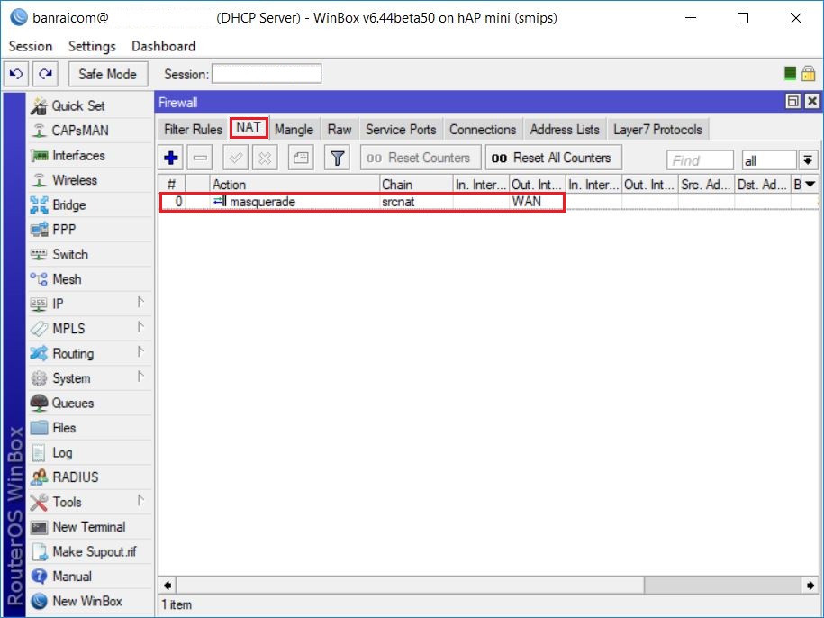Open the Dashboard menu
Image resolution: width=824 pixels, height=618 pixels.
tap(163, 46)
